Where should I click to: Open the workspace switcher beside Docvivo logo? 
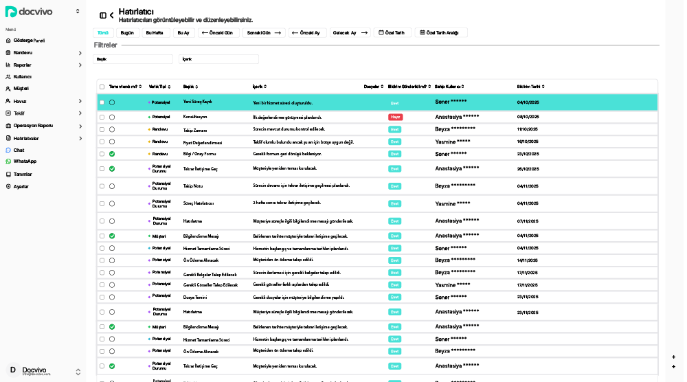point(78,12)
